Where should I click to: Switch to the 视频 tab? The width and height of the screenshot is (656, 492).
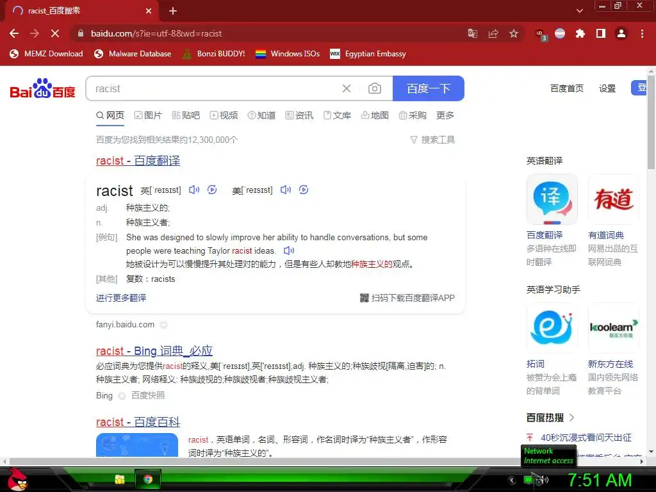224,115
